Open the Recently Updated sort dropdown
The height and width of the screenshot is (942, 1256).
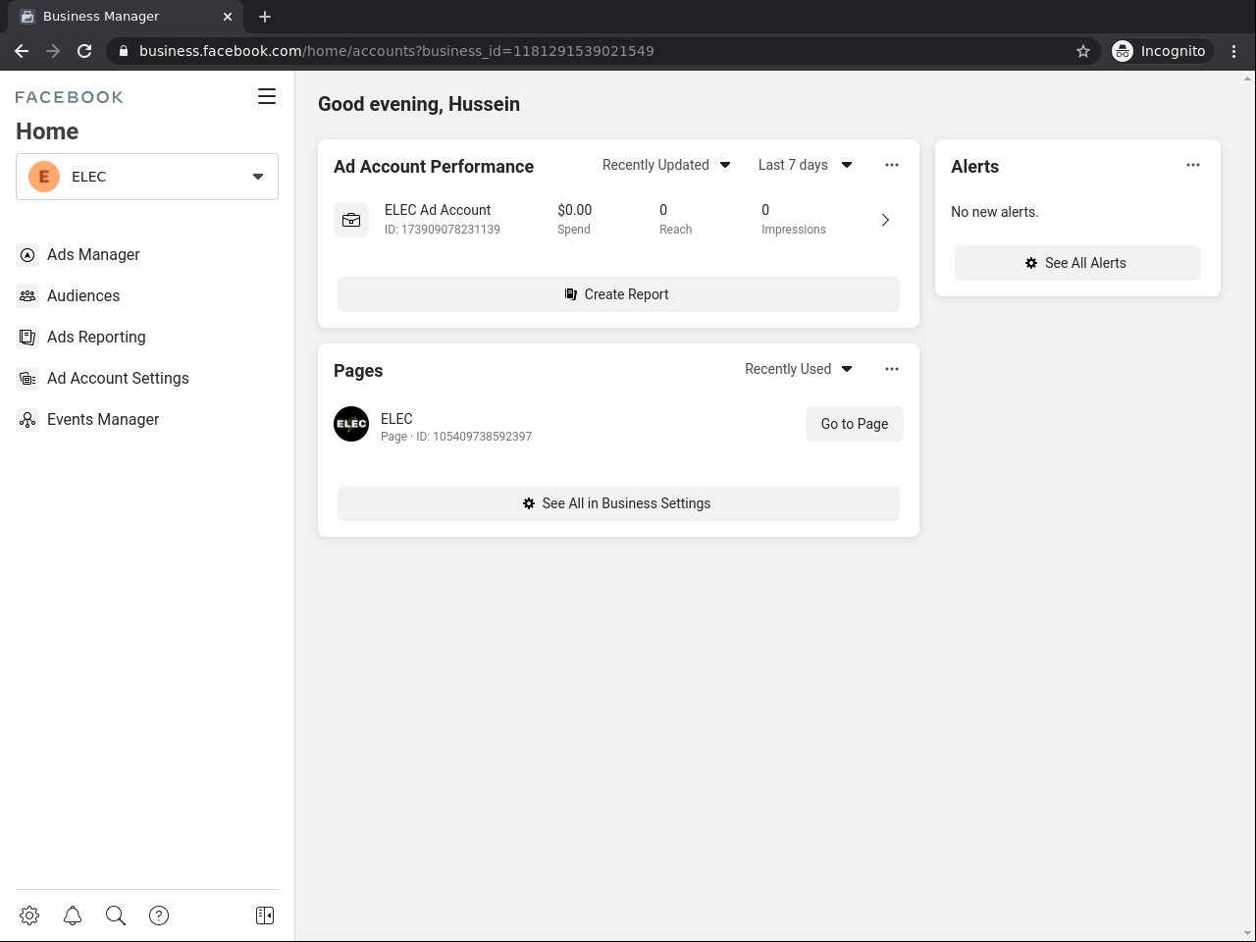[x=666, y=165]
